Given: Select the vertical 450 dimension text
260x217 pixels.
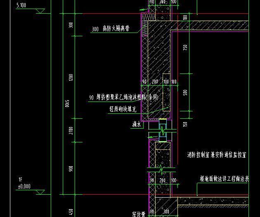Looking at the screenshot, I should point(71,212).
